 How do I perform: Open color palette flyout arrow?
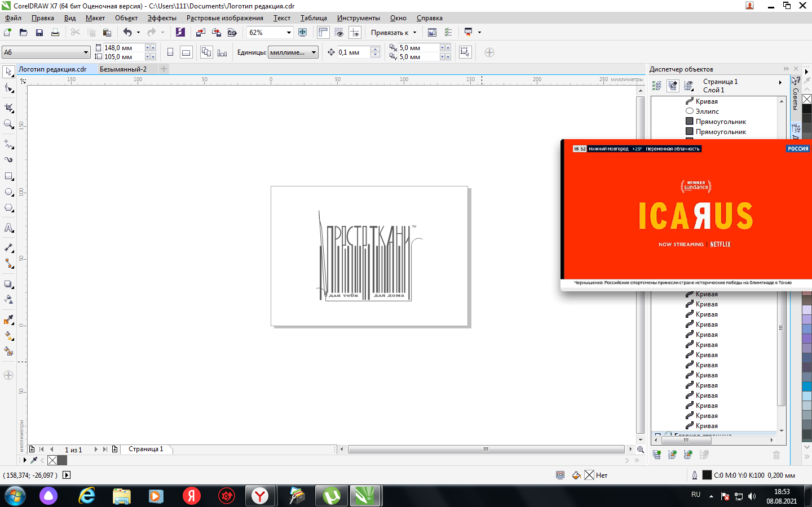click(x=807, y=72)
